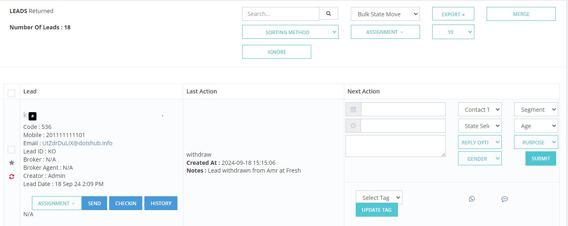The width and height of the screenshot is (568, 226).
Task: Click the star icon beside the lead
Action: tap(11, 163)
